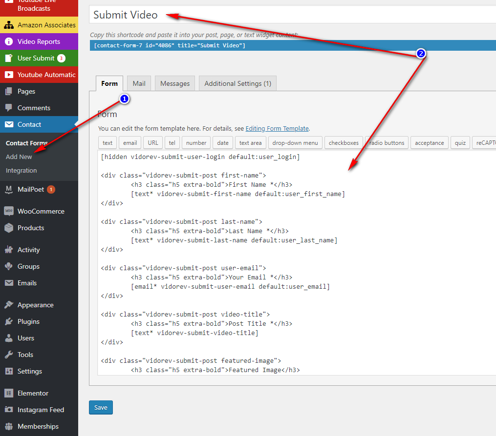Click the Submit Video title field
The width and height of the screenshot is (496, 436).
293,15
